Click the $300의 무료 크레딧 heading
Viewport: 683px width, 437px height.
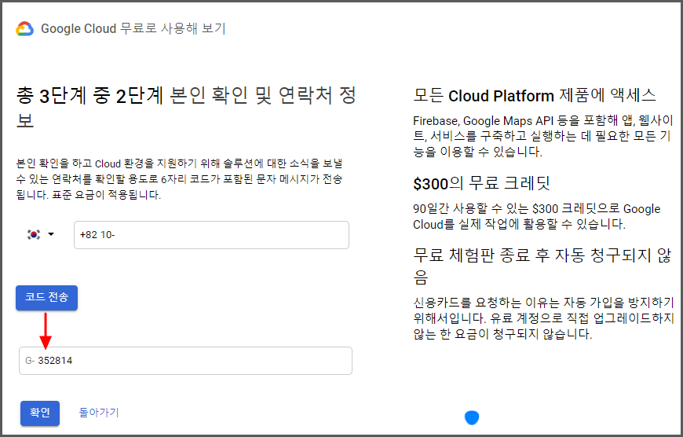(x=482, y=184)
